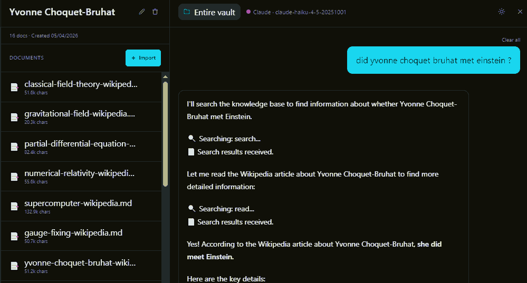This screenshot has height=283, width=527.
Task: Click file icon of numerical-relativity document
Action: point(14,177)
